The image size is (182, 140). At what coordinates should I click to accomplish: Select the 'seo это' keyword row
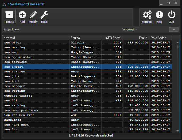(x=87, y=52)
